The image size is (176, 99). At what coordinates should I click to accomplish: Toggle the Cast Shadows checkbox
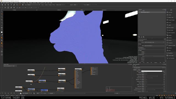(145, 49)
